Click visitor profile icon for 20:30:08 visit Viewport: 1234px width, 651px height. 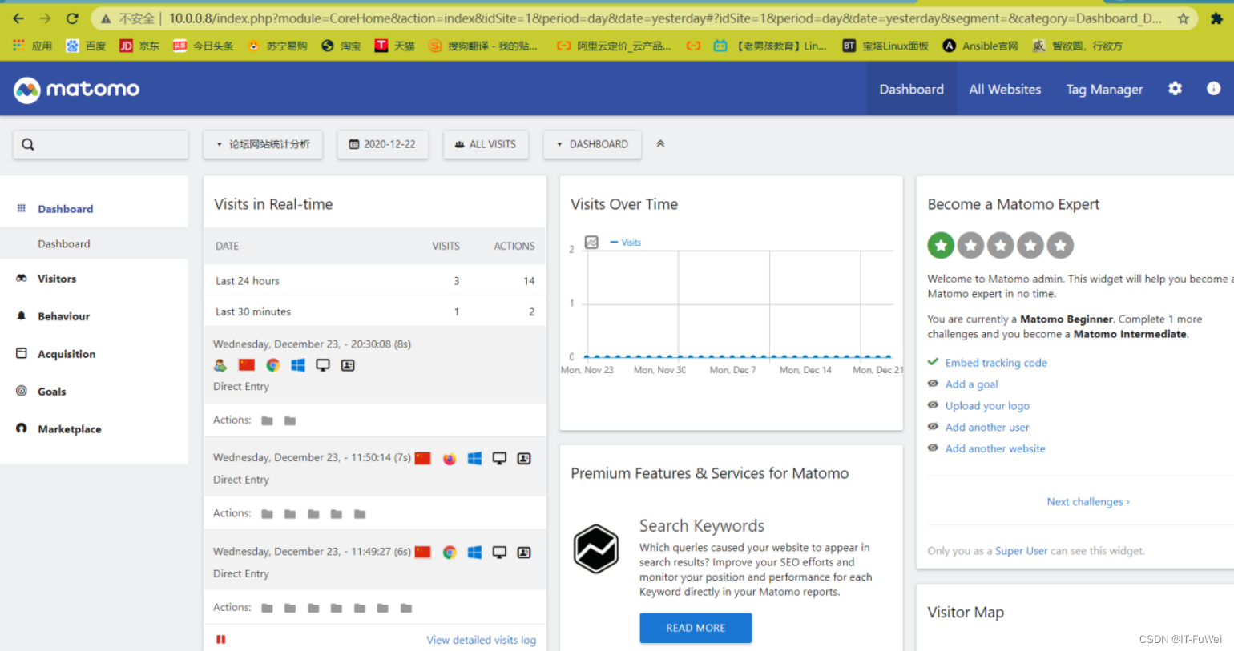220,365
